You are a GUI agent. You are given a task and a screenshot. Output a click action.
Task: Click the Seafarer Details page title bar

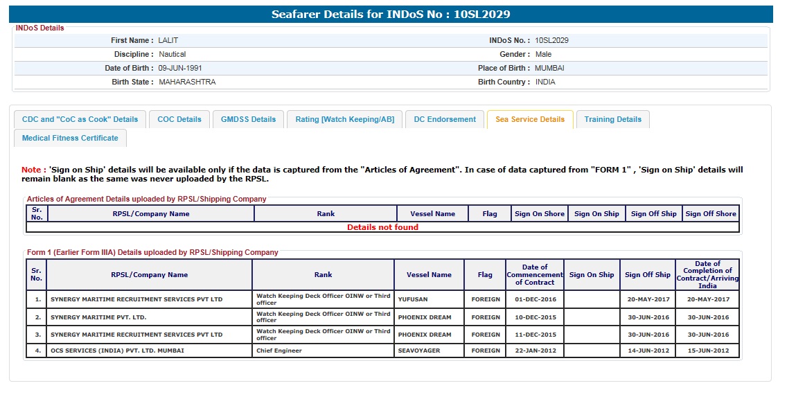pos(391,14)
